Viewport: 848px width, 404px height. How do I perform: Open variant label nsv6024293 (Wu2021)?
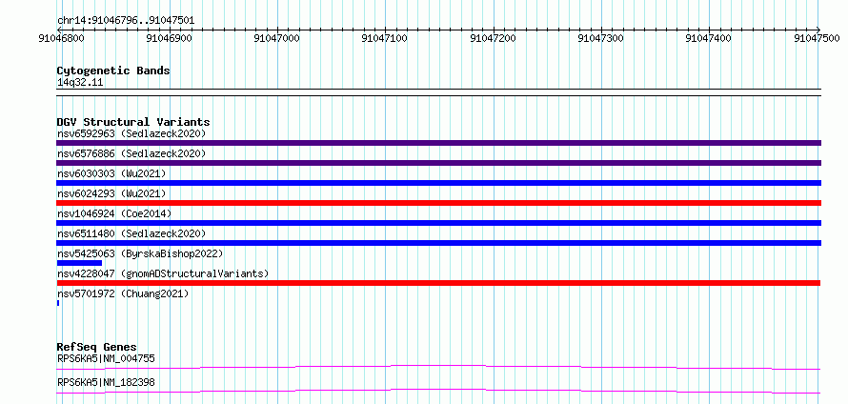pyautogui.click(x=111, y=193)
